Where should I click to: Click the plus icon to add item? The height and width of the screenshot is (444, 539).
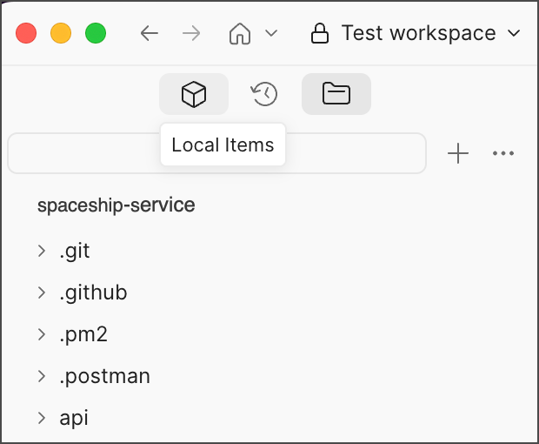(457, 154)
